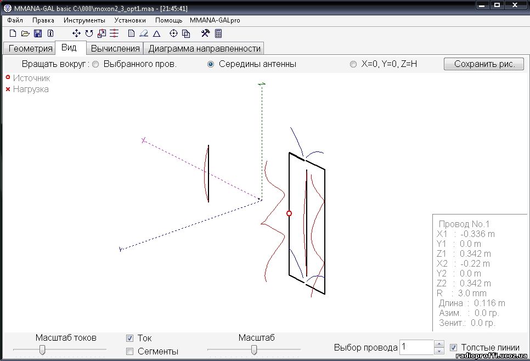This screenshot has width=530, height=361.
Task: Open the 'Файл' menu
Action: click(x=15, y=20)
